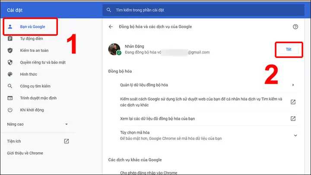311x175 pixels.
Task: Click Xem lại các dữ liệu đã đồng bộ hóa
Action: tap(157, 119)
